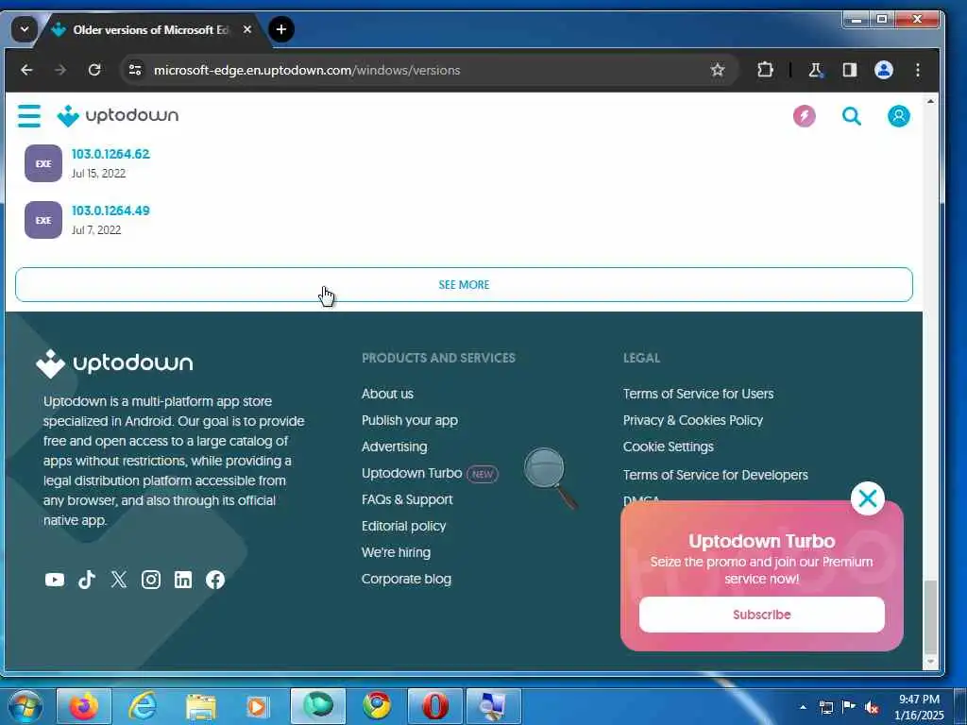Open Windows Explorer from the taskbar
Screen dimensions: 967x725
pyautogui.click(x=201, y=706)
